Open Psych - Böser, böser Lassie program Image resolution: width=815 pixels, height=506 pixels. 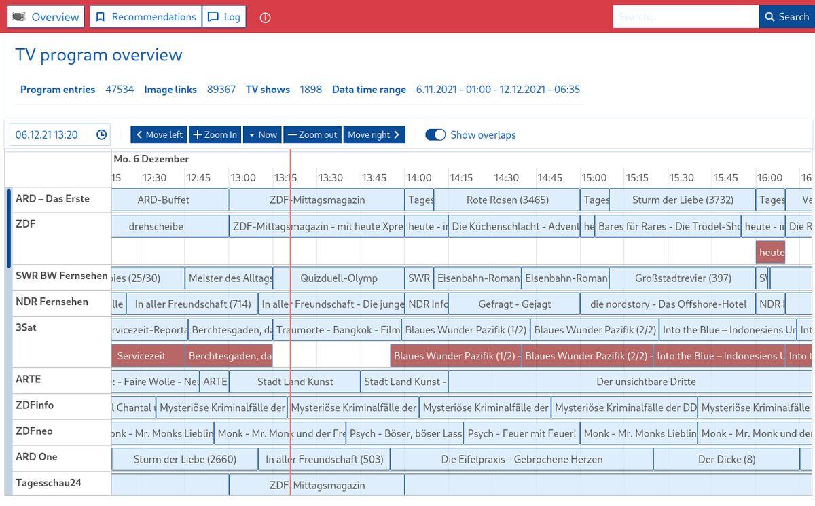[x=405, y=433]
